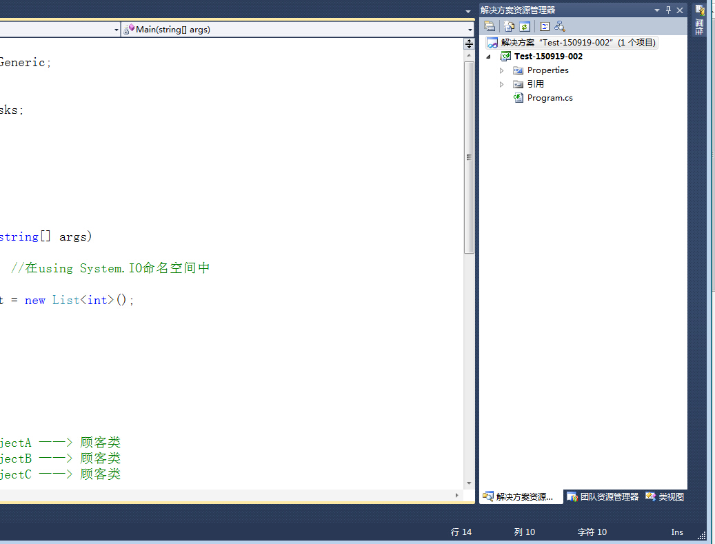Select the Properties tree item
Screen dimensions: 715x544
[547, 70]
